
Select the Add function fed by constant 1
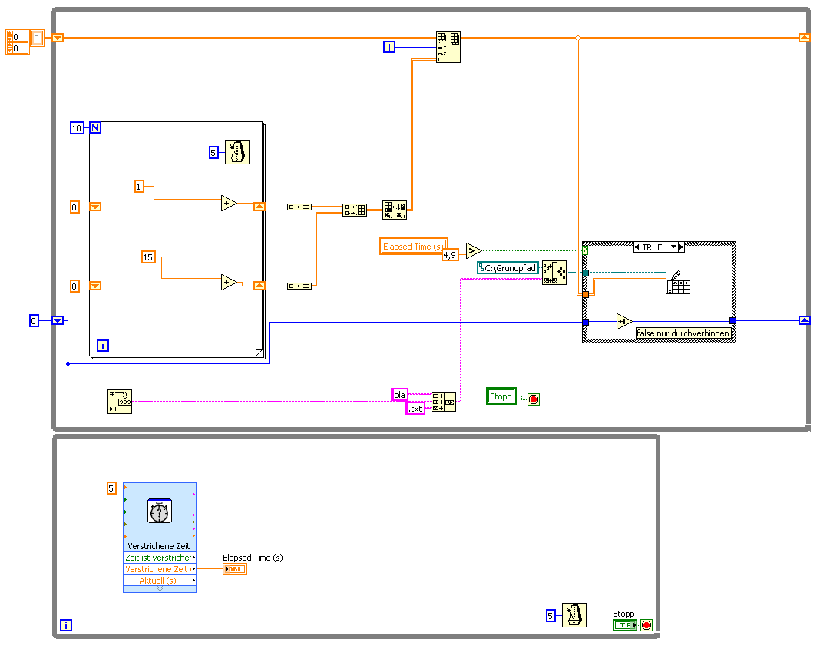pyautogui.click(x=229, y=203)
